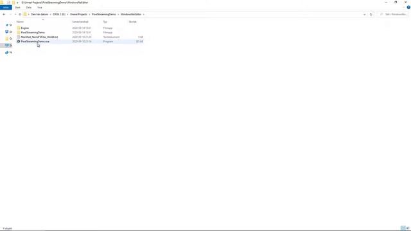
Task: Open the Arkiv file menu tab
Action: pyautogui.click(x=6, y=7)
